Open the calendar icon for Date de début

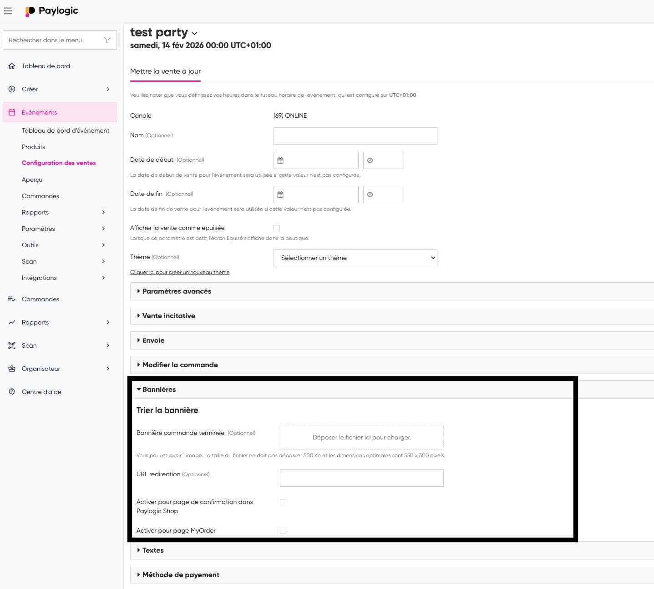[x=280, y=160]
